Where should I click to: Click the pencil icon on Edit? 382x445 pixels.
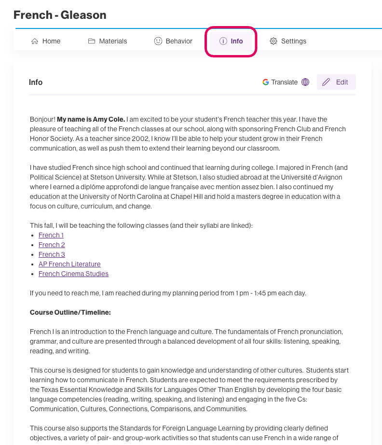(327, 83)
